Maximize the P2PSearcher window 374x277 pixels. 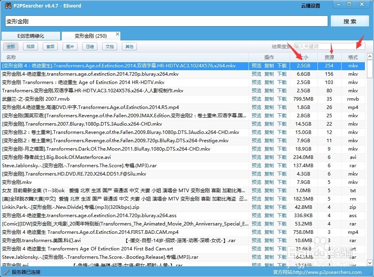[x=349, y=4]
